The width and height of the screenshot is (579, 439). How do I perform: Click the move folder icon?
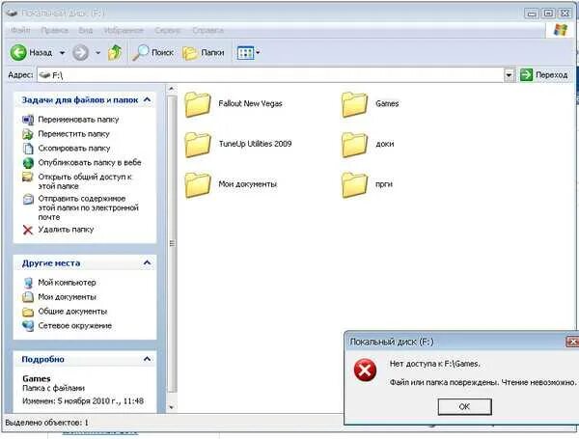(x=28, y=134)
